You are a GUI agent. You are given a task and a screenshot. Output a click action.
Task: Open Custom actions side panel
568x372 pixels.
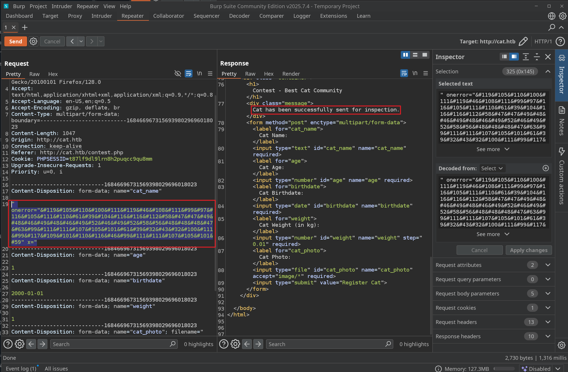click(x=562, y=176)
